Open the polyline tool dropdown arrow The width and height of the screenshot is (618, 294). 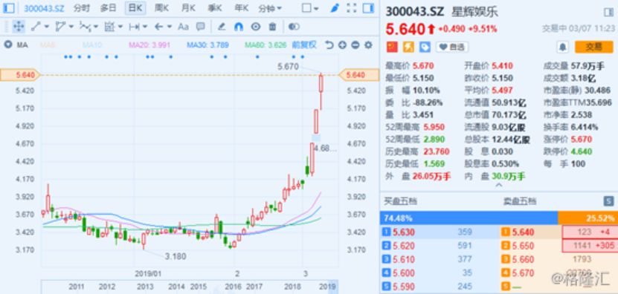(71, 27)
